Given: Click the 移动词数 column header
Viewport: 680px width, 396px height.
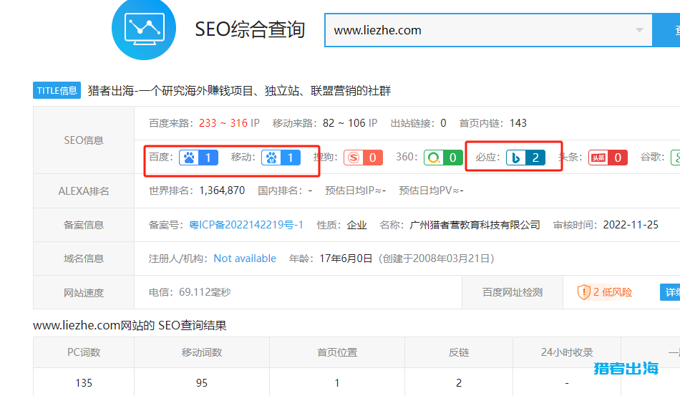Looking at the screenshot, I should [202, 352].
